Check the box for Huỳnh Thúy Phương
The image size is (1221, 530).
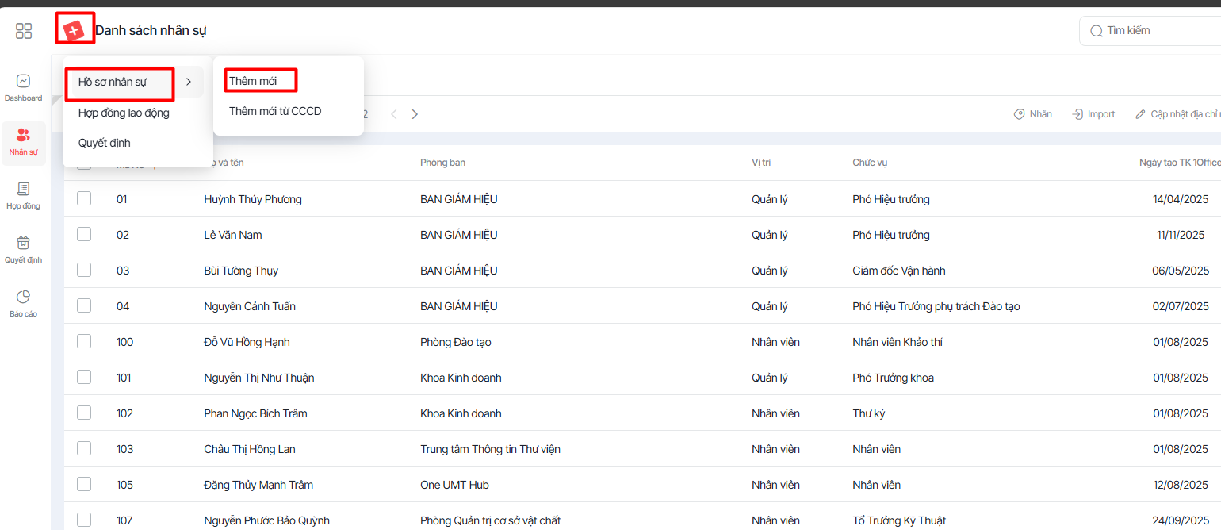(84, 199)
